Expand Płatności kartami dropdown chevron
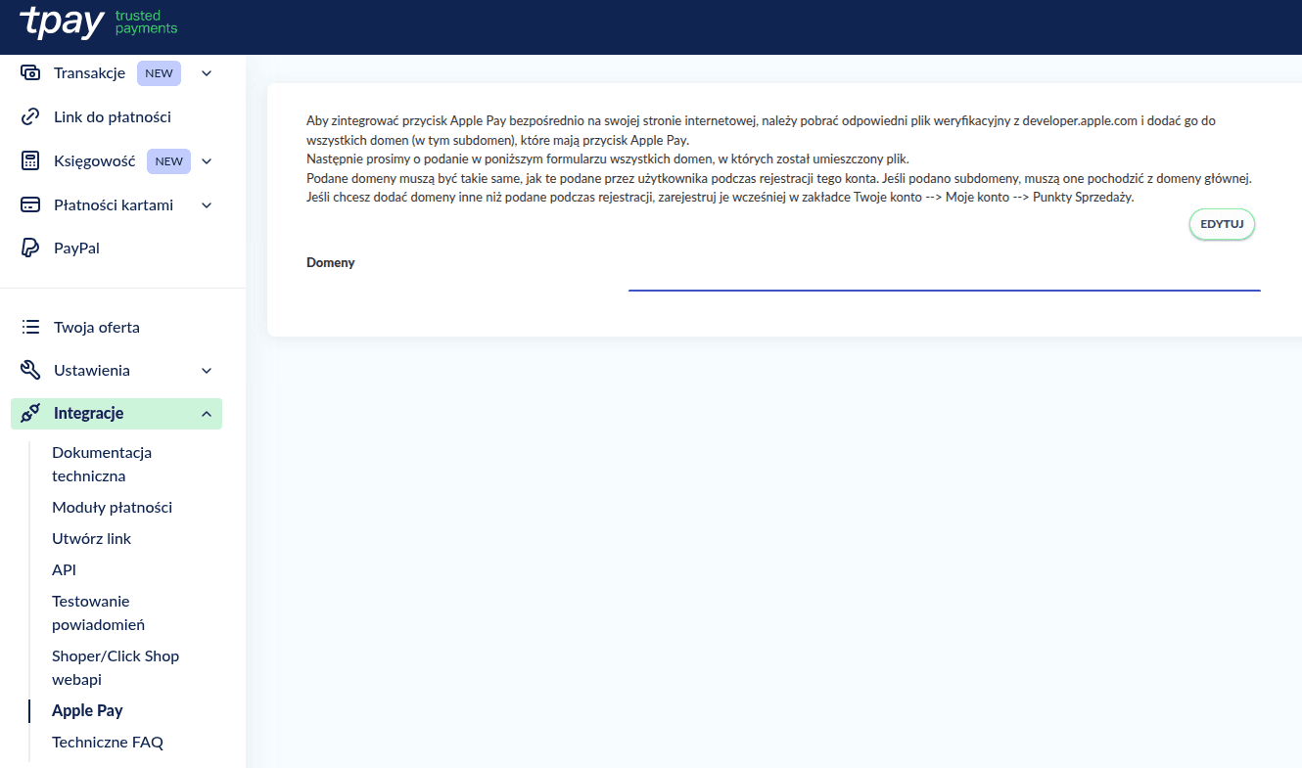 click(x=207, y=205)
